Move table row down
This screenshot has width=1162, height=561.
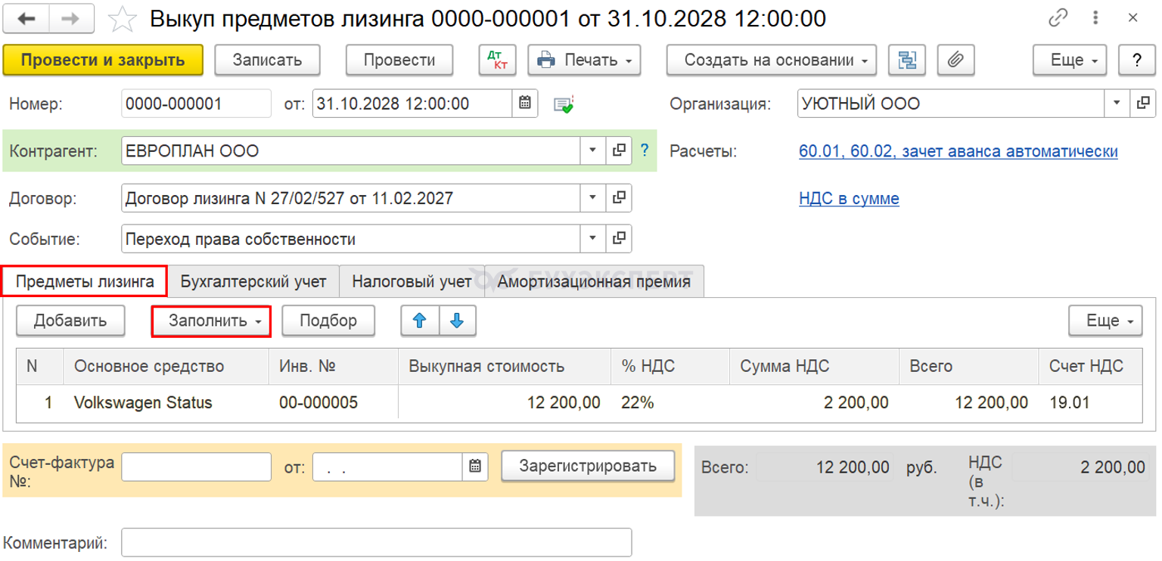pyautogui.click(x=456, y=321)
